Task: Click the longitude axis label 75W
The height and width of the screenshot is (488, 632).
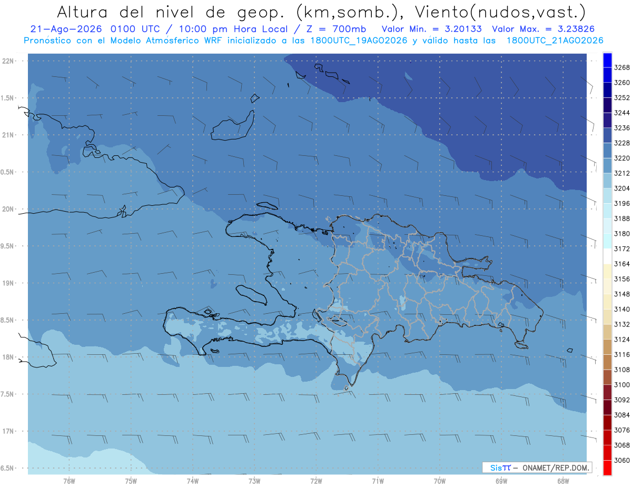Action: (x=131, y=481)
